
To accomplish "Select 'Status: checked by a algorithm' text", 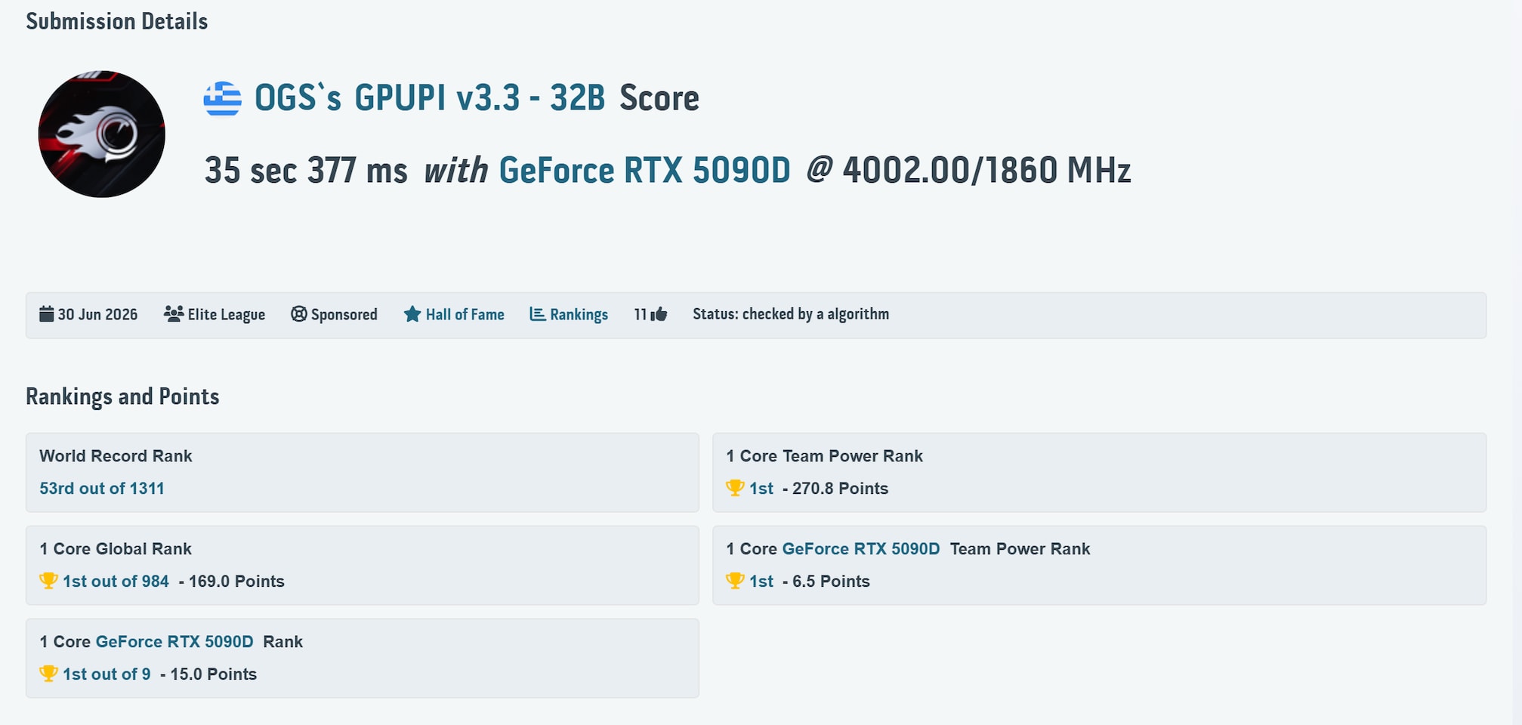I will click(x=791, y=314).
